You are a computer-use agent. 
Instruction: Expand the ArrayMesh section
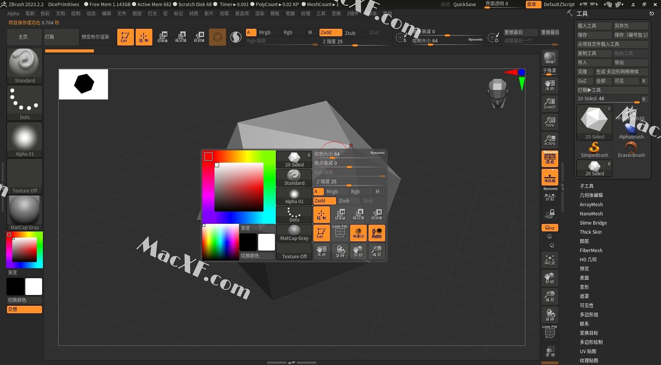[x=591, y=205]
